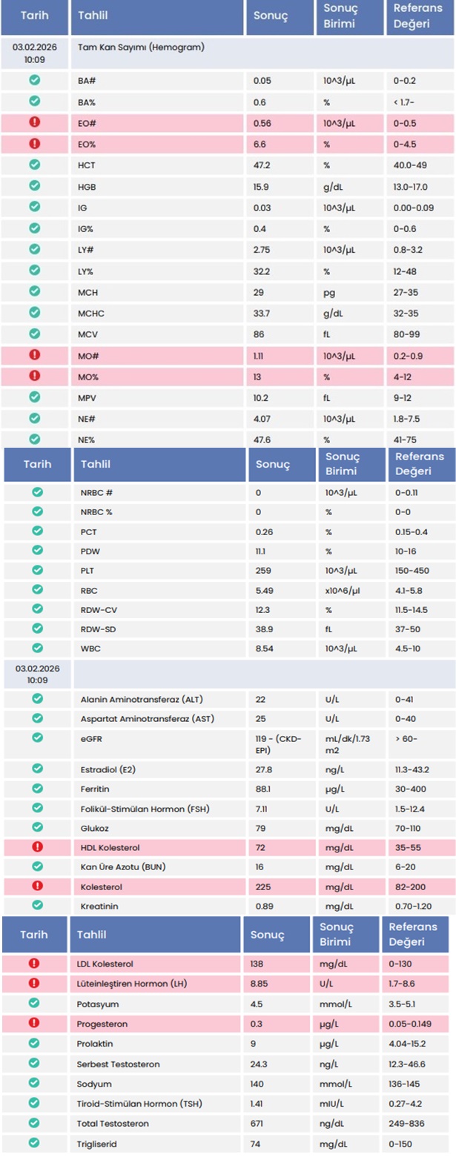Click the green check icon for Ferritin
Viewport: 456px width, 1160px height.
(x=37, y=788)
